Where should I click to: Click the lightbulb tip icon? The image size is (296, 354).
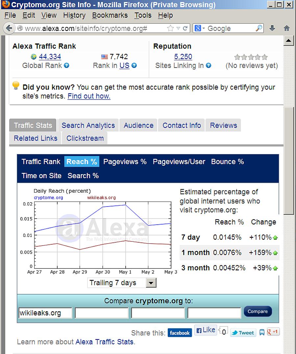pos(16,86)
